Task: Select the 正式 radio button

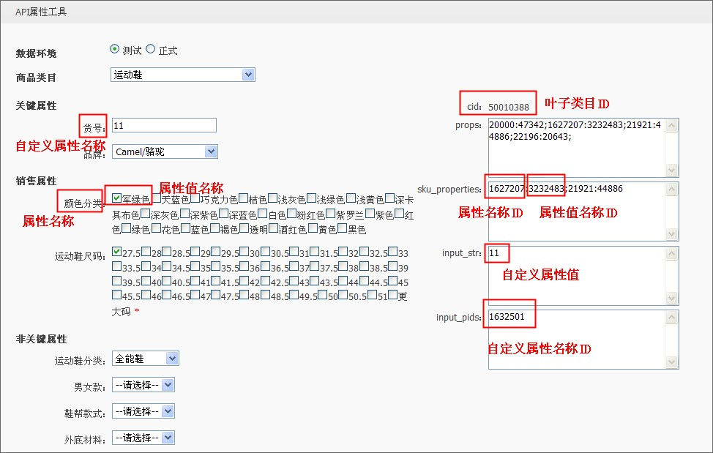Action: (151, 49)
